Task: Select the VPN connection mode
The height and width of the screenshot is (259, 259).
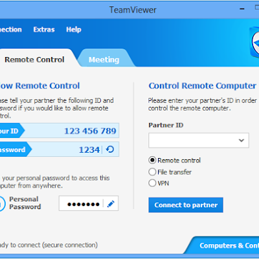Action: [152, 183]
